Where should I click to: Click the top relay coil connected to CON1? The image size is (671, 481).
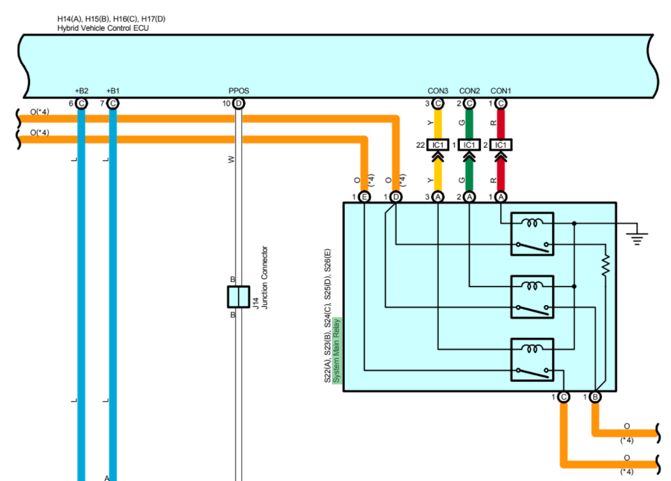coord(532,223)
